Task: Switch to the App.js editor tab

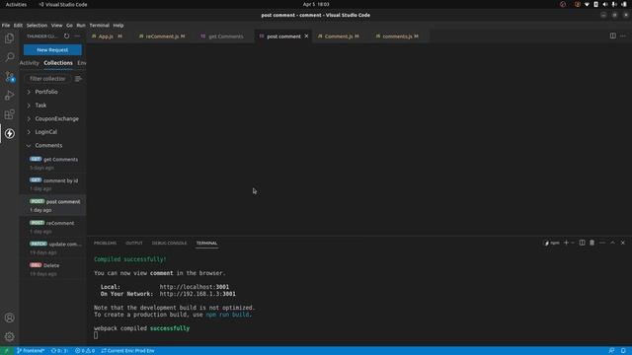Action: coord(107,36)
